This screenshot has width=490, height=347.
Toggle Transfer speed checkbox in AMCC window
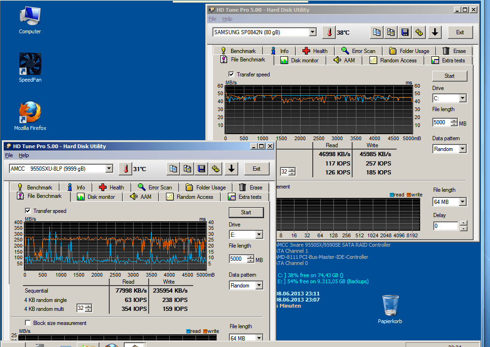pos(28,211)
